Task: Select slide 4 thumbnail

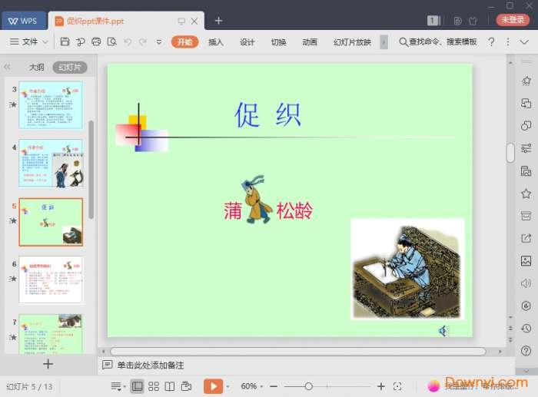Action: click(x=51, y=164)
